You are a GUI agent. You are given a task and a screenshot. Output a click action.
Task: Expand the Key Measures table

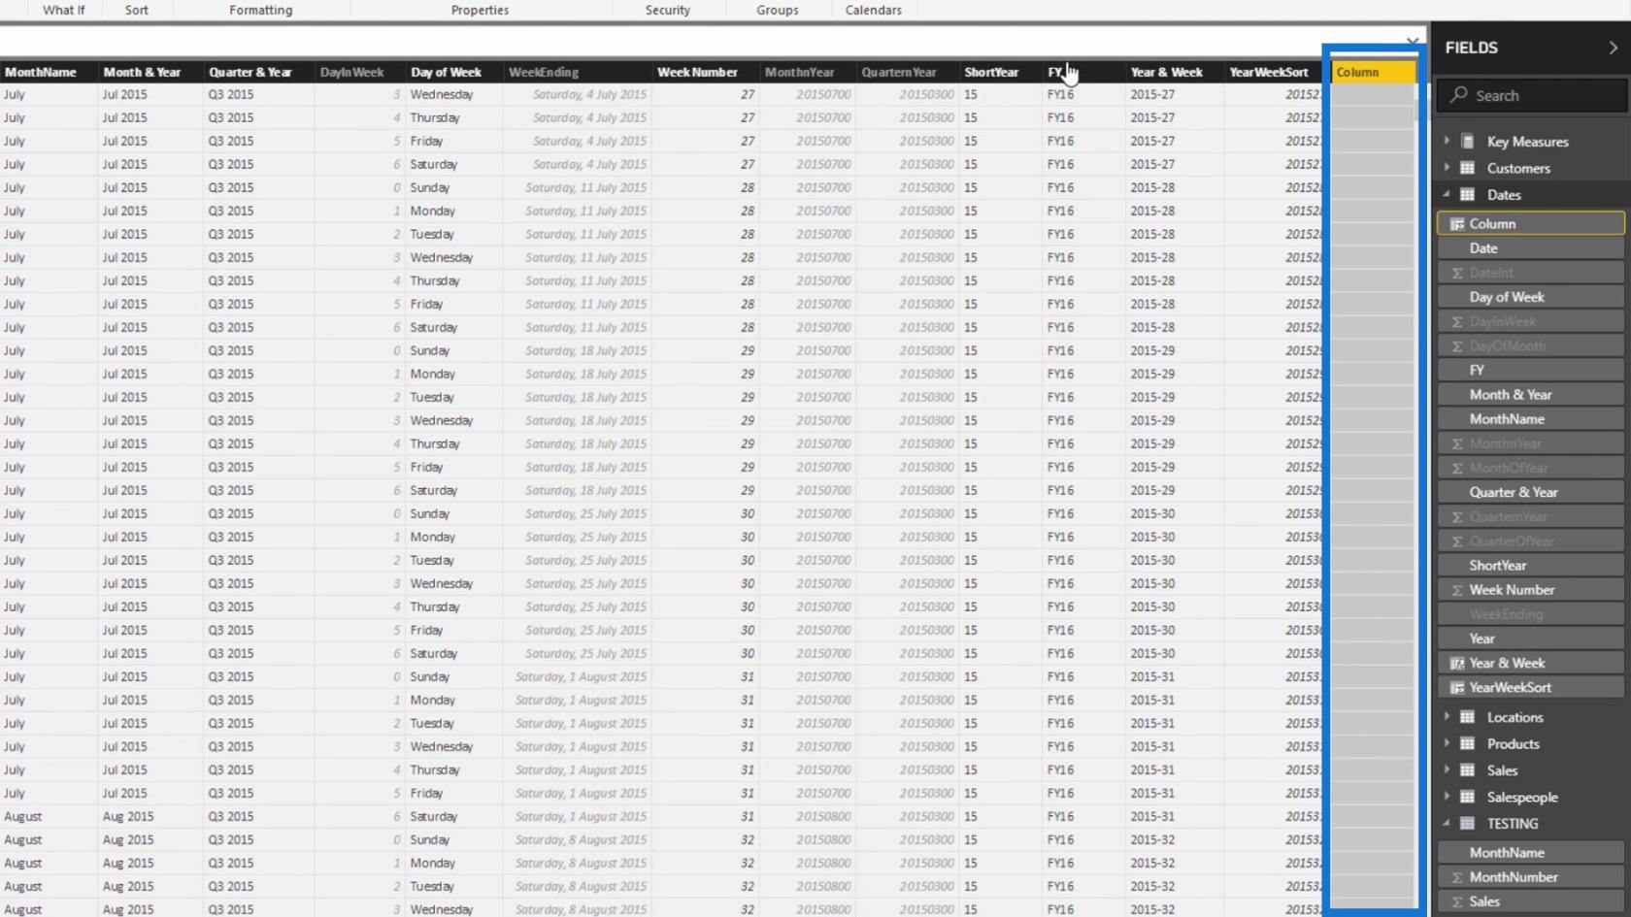[x=1447, y=141]
